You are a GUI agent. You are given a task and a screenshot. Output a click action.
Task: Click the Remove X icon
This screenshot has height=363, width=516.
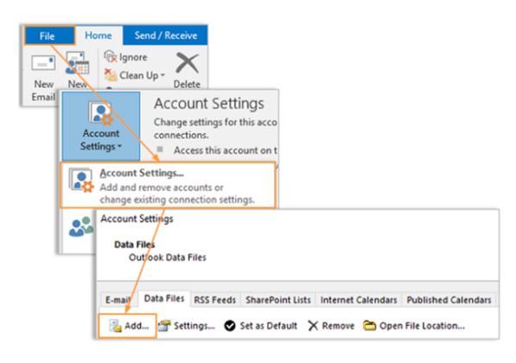pos(313,326)
